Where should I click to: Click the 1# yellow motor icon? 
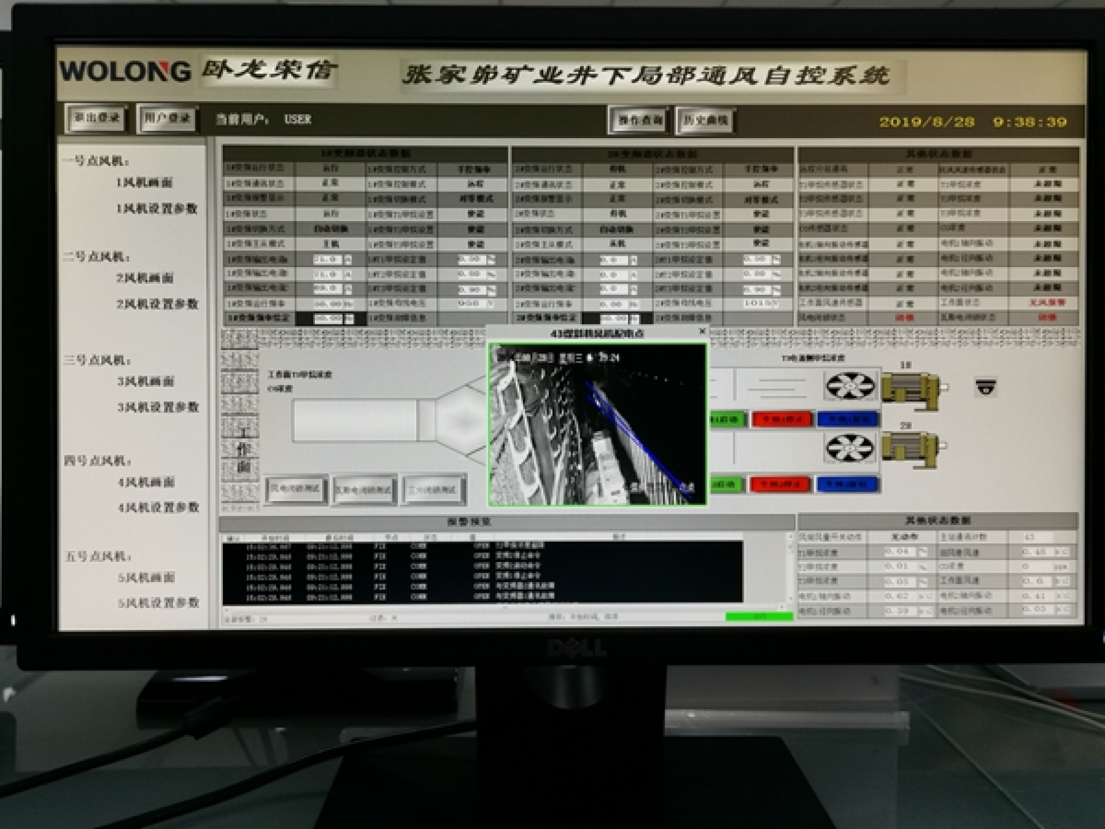tap(912, 390)
